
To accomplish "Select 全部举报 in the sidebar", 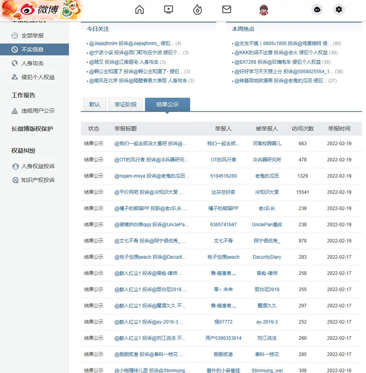I will (x=32, y=36).
